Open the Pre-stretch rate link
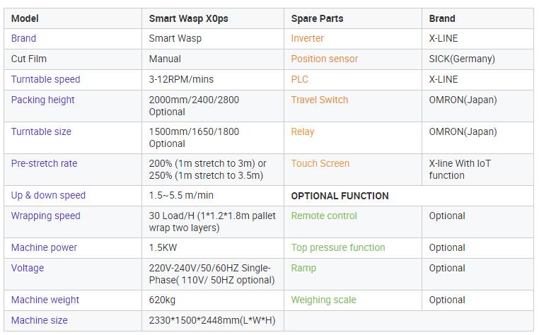Screen dimensions: 539x335 click(44, 163)
